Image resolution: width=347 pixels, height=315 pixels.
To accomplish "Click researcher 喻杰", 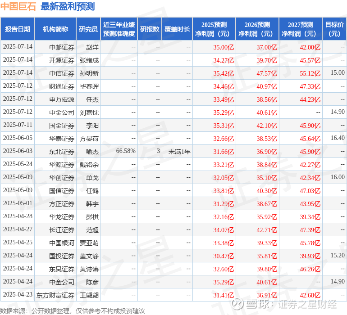I will (x=92, y=151).
